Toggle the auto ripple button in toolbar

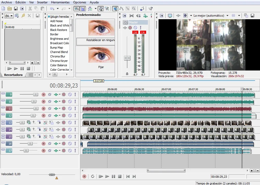point(90,9)
